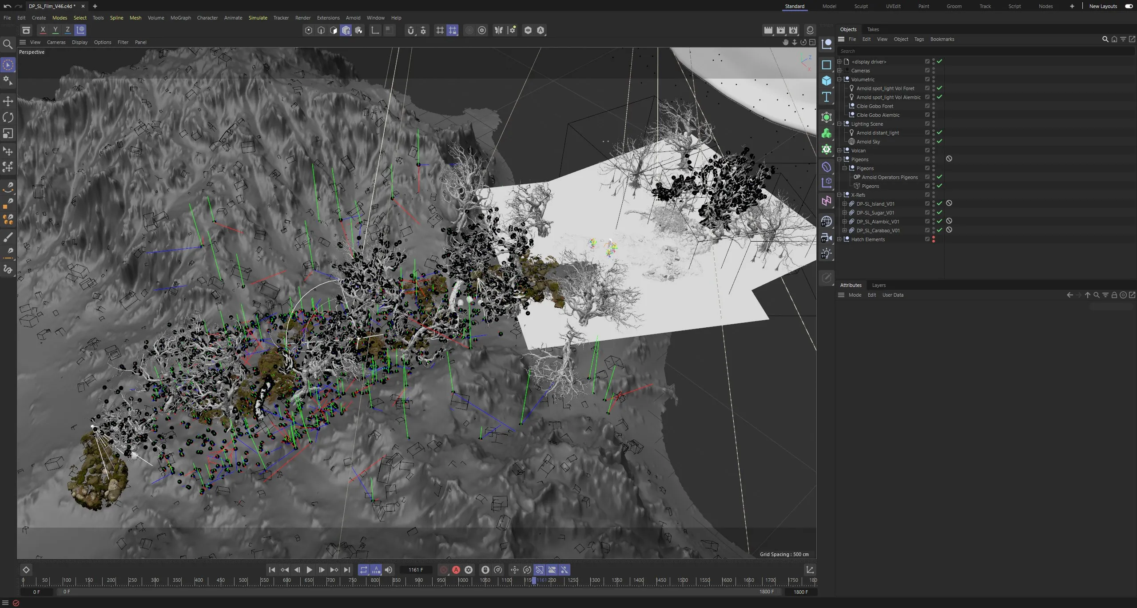
Task: Toggle visibility dots for Hatch Elements
Action: [x=934, y=239]
